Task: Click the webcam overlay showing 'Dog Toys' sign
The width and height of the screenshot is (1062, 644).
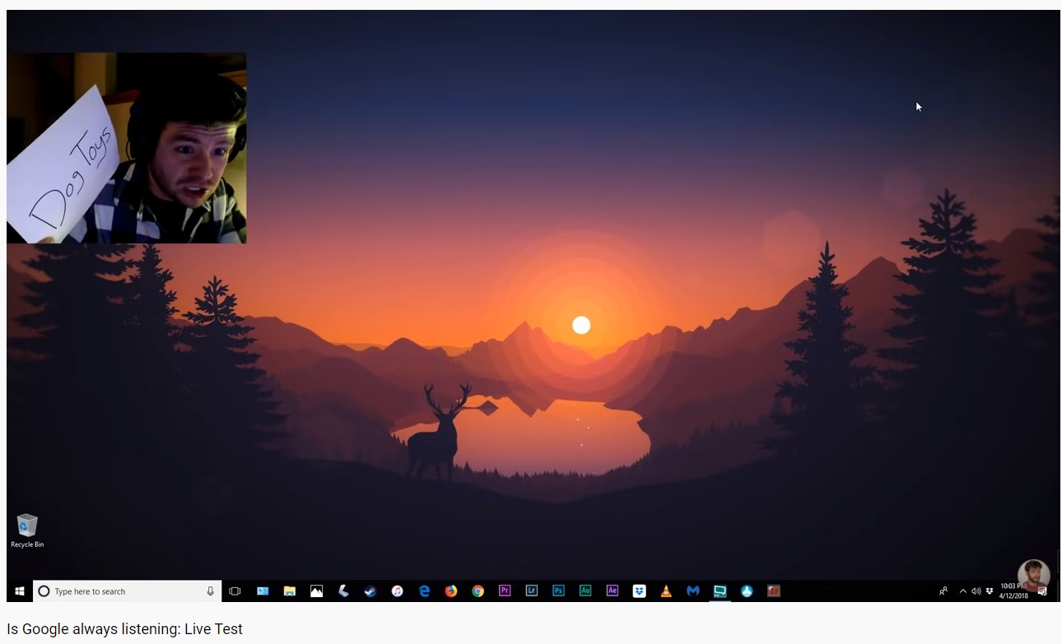Action: (126, 148)
